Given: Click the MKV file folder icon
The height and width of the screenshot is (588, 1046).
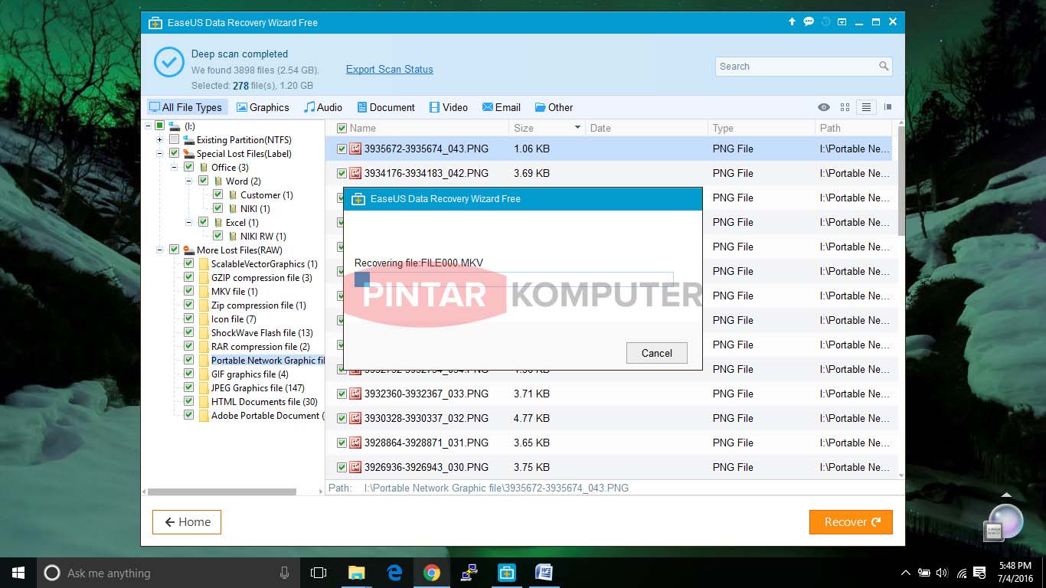Looking at the screenshot, I should point(204,292).
